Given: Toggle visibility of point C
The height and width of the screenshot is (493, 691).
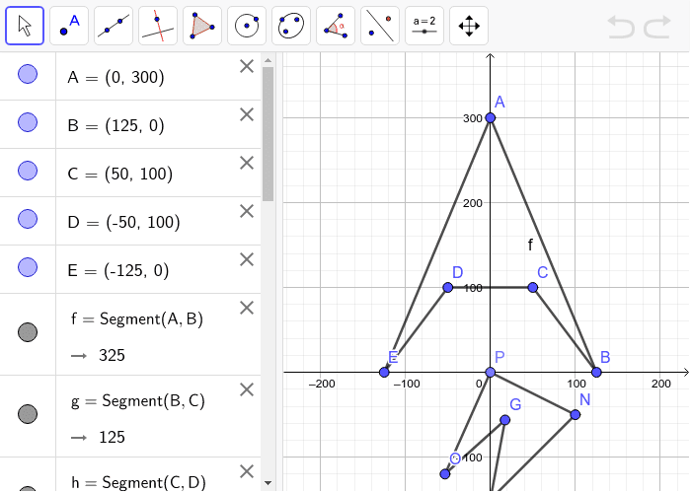Looking at the screenshot, I should coord(28,171).
